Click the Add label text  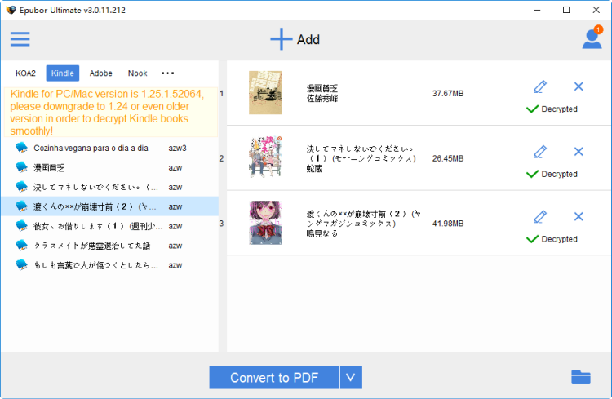click(308, 39)
